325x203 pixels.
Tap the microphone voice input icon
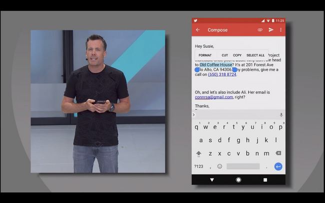point(281,115)
